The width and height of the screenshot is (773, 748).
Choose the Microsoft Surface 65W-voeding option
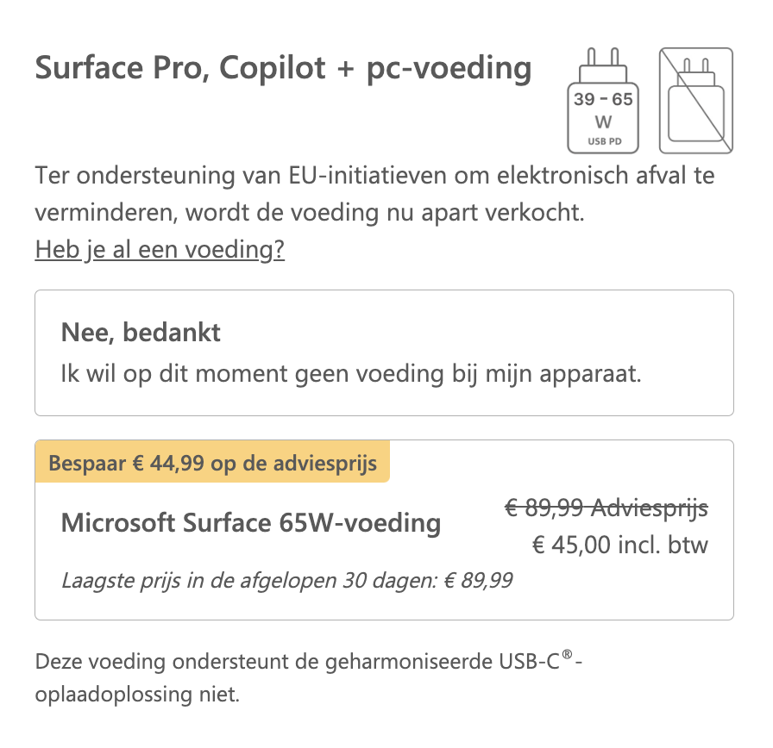tap(251, 522)
